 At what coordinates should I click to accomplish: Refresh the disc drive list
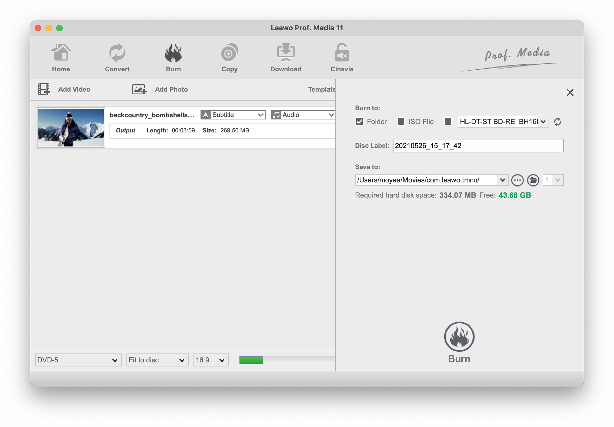557,122
